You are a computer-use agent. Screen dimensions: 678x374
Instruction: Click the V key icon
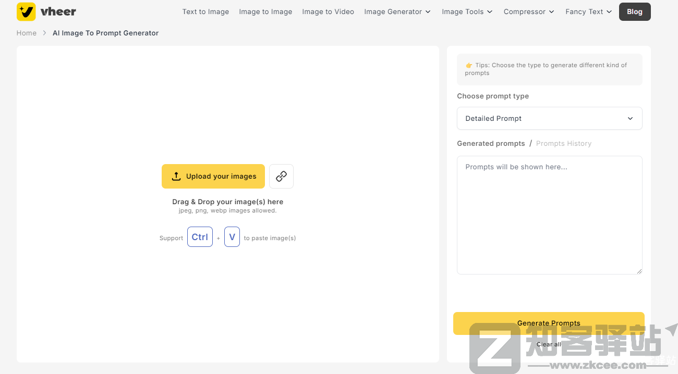coord(232,237)
